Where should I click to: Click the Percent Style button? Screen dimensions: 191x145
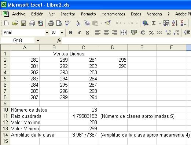[x=151, y=33]
